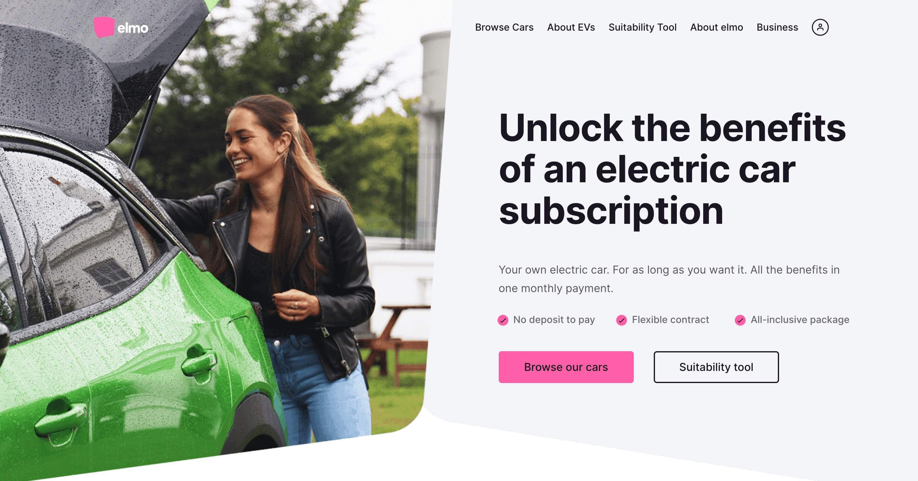Click the Your own electric car paragraph
This screenshot has height=481, width=918.
click(669, 279)
